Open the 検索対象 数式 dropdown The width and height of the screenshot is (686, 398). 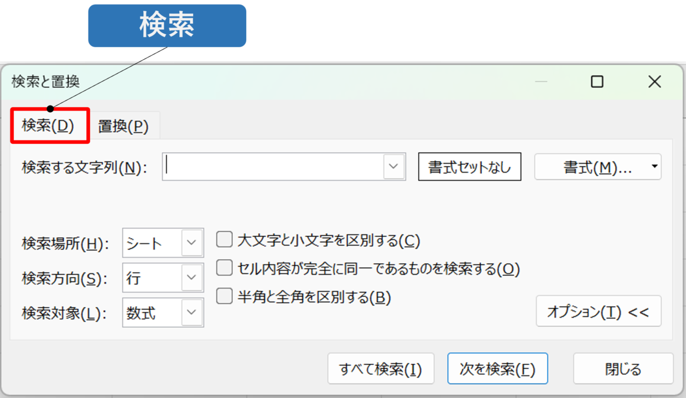[163, 312]
